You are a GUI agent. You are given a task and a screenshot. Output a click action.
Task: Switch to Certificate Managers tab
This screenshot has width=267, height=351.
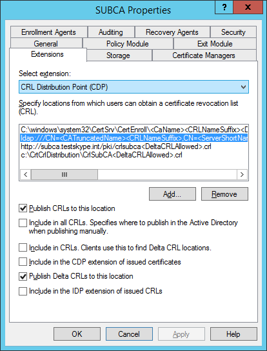tap(204, 55)
